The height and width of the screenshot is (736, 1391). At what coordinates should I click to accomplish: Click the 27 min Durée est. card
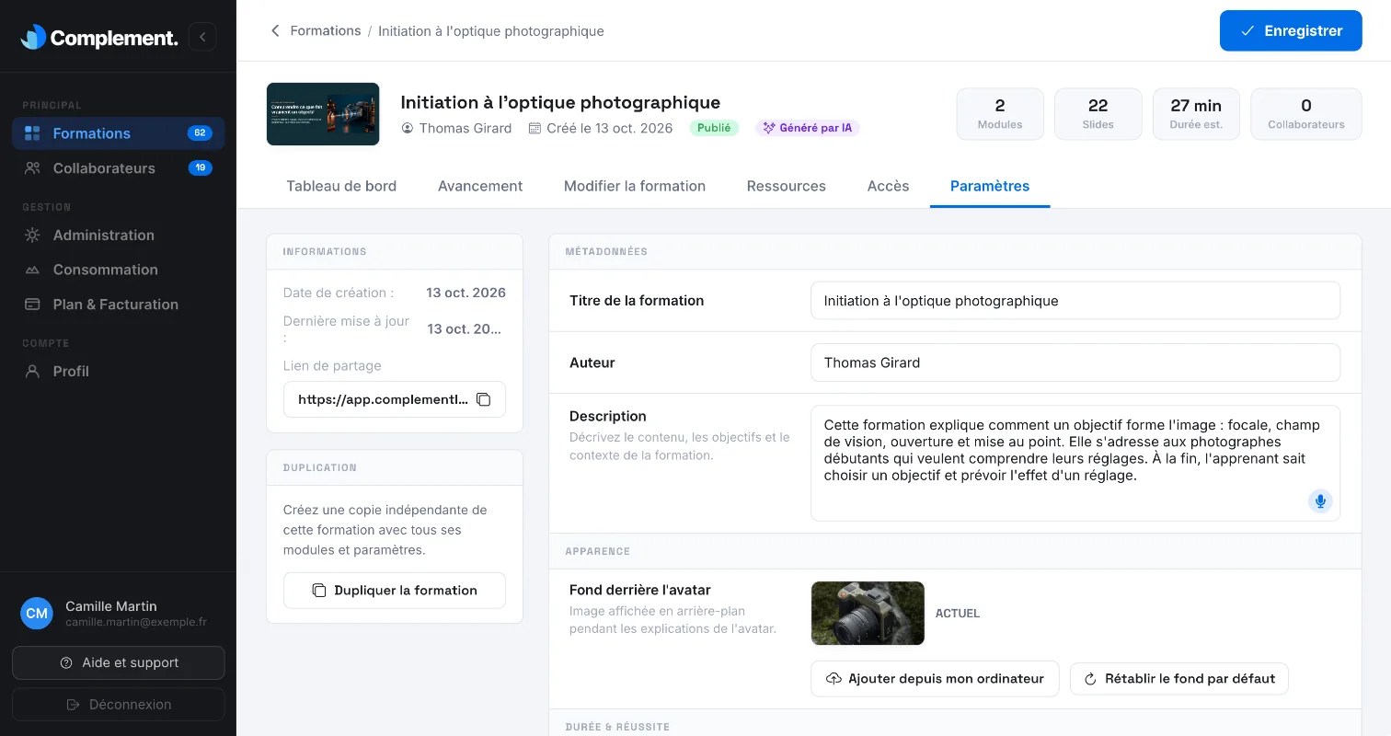click(x=1196, y=114)
